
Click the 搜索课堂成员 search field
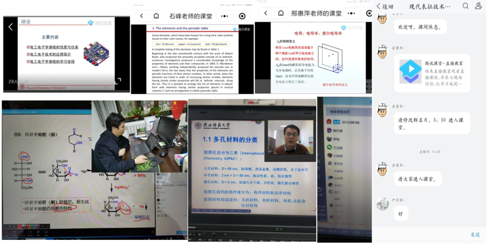click(x=344, y=111)
